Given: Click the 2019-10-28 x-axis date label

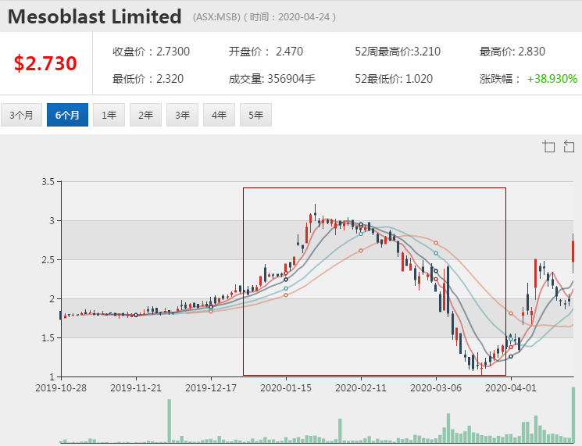Looking at the screenshot, I should point(61,388).
